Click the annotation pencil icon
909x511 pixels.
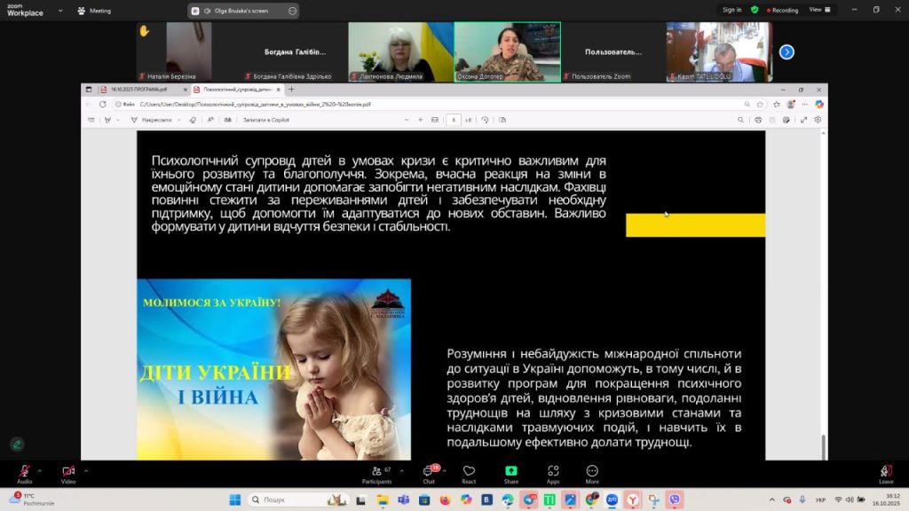click(17, 444)
